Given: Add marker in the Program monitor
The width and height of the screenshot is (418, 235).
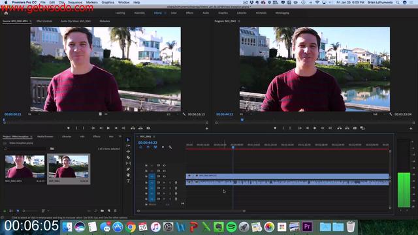Looking at the screenshot, I should click(x=275, y=128).
